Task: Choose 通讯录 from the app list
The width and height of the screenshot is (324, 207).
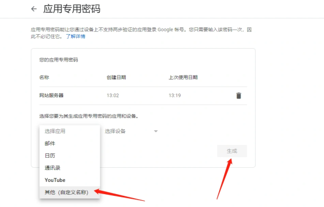Action: click(70, 168)
